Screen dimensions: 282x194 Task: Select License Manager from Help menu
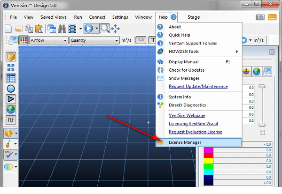[199, 142]
